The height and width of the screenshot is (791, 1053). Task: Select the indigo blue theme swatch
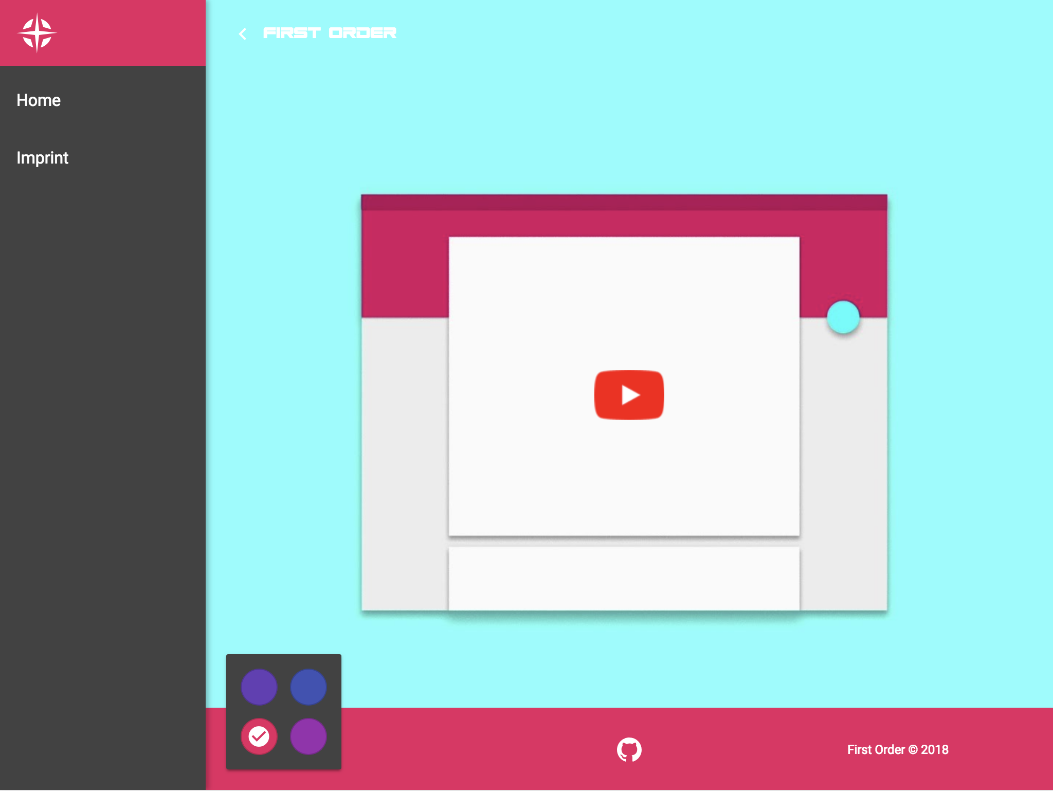pyautogui.click(x=308, y=687)
